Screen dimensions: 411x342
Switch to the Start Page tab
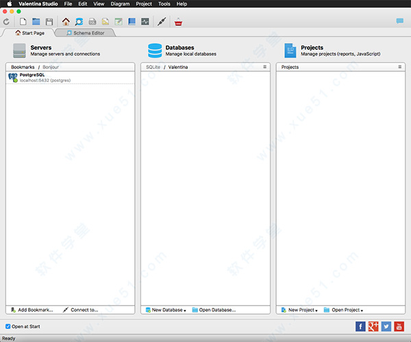click(x=29, y=33)
